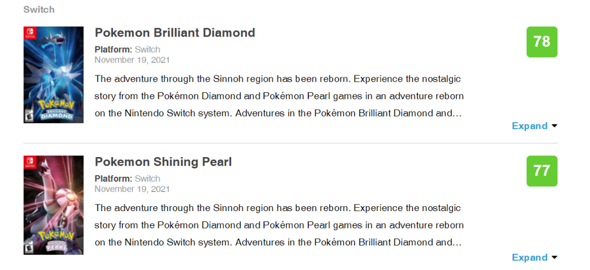590x270 pixels.
Task: Click Nintendo Switch logo on Shining Pearl cover
Action: [x=29, y=161]
